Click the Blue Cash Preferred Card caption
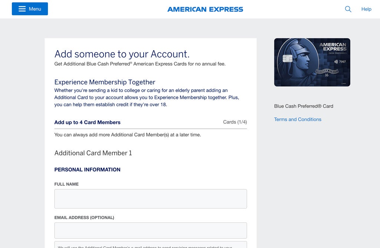This screenshot has height=248, width=380. (x=304, y=106)
